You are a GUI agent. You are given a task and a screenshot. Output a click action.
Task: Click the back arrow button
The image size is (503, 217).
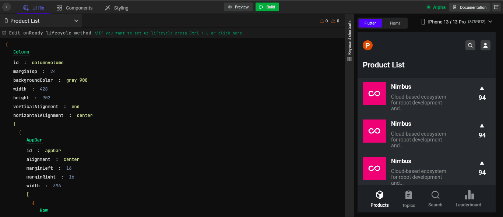tap(7, 7)
